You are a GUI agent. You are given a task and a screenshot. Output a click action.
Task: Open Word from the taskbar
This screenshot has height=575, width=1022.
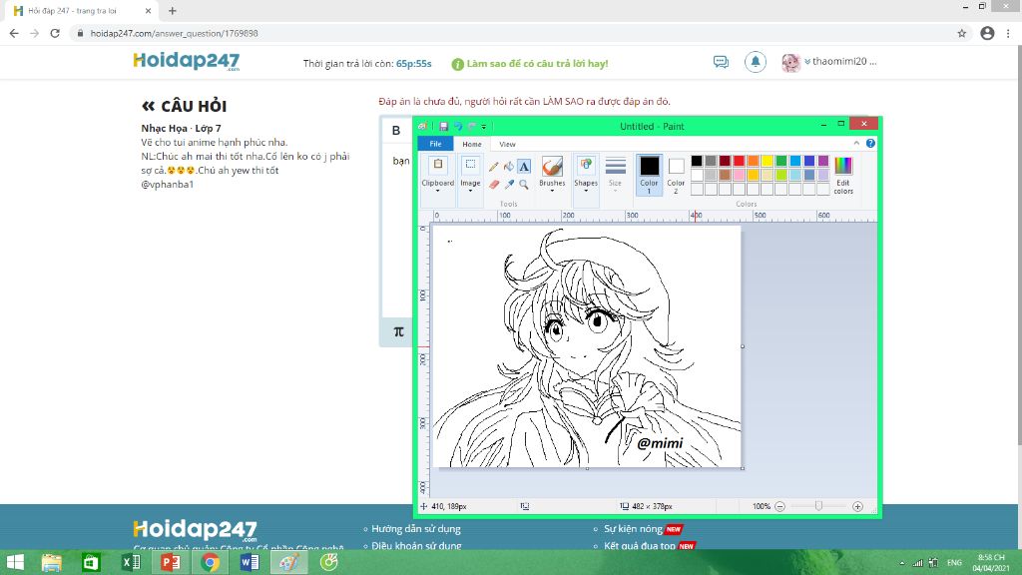pyautogui.click(x=250, y=562)
